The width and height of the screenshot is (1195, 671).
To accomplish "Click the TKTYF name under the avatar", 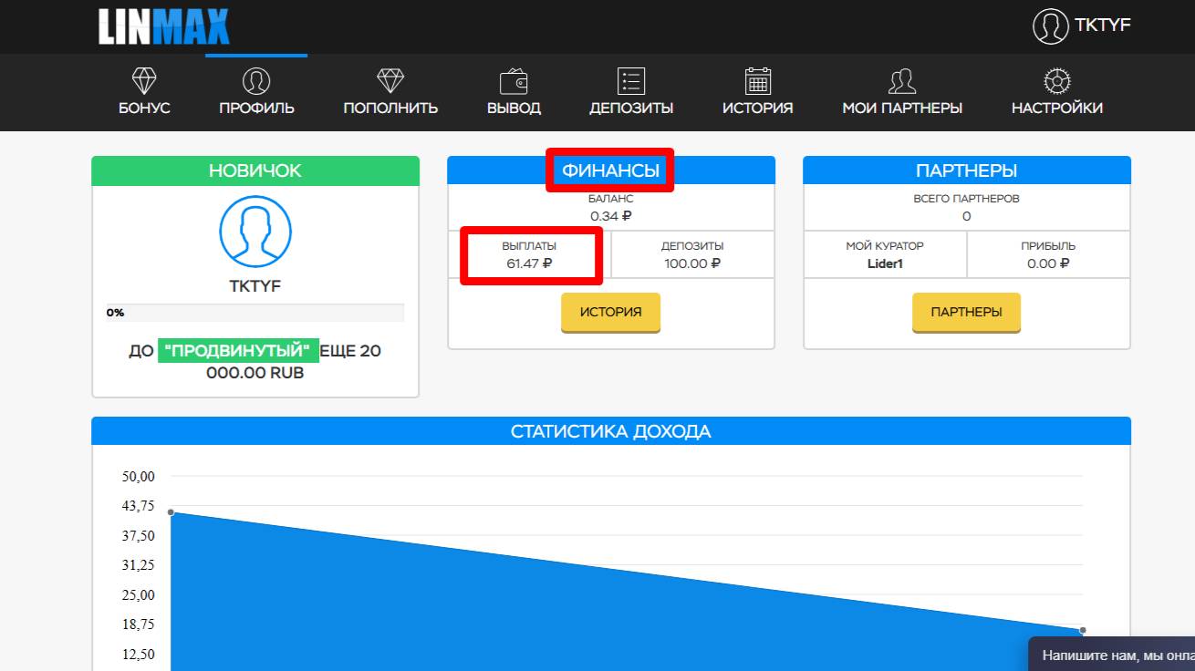I will (x=255, y=286).
